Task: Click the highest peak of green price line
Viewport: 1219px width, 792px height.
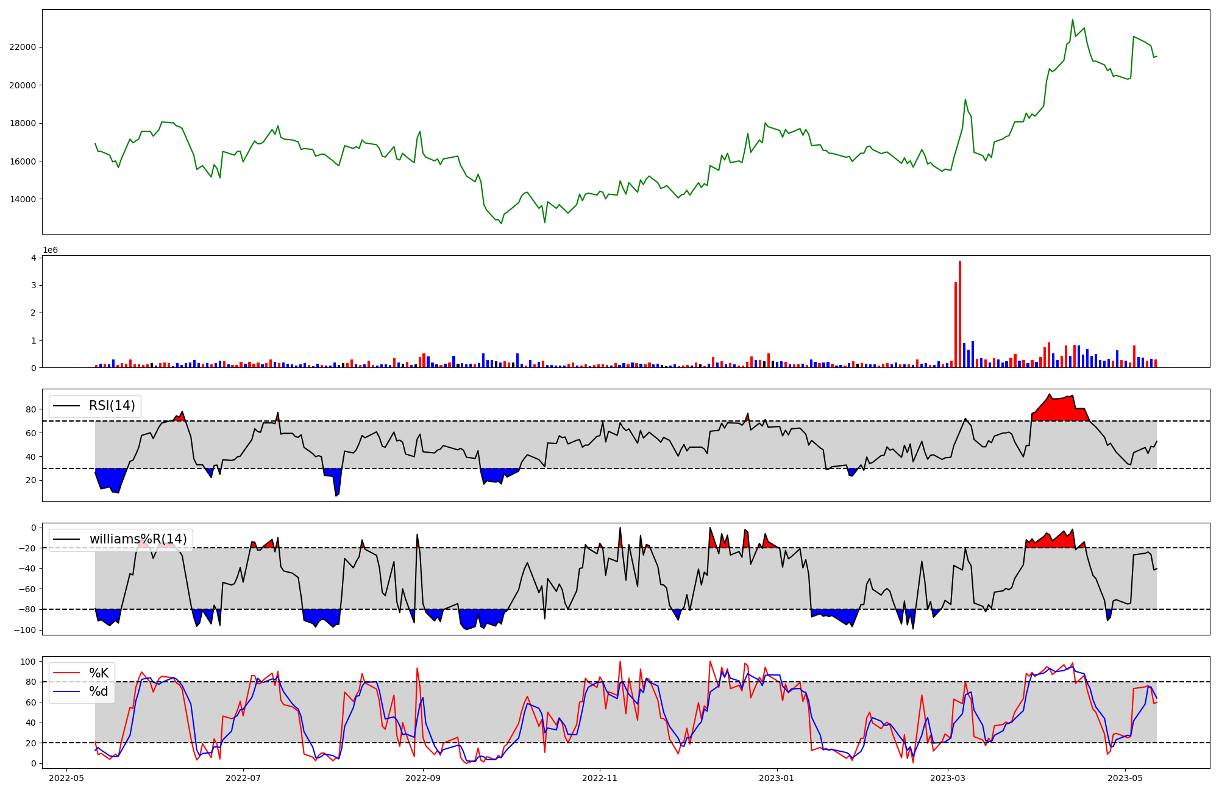Action: tap(1073, 20)
